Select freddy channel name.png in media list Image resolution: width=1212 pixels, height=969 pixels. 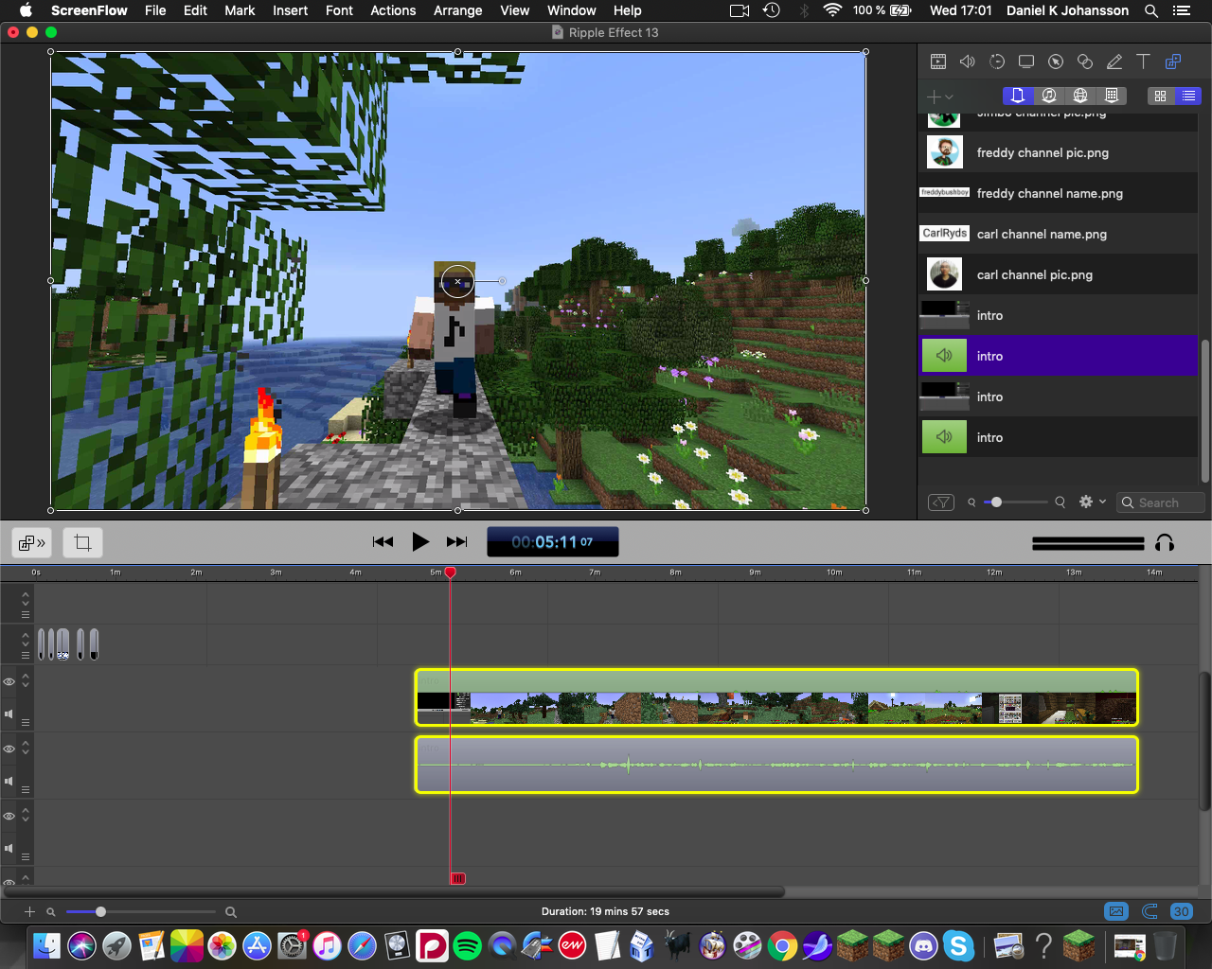pos(1059,193)
